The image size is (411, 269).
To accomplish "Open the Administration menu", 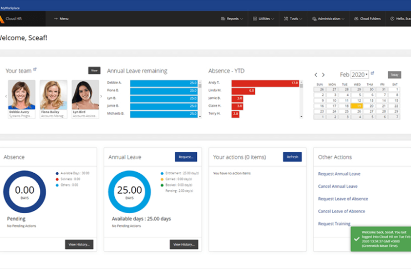I will point(328,19).
